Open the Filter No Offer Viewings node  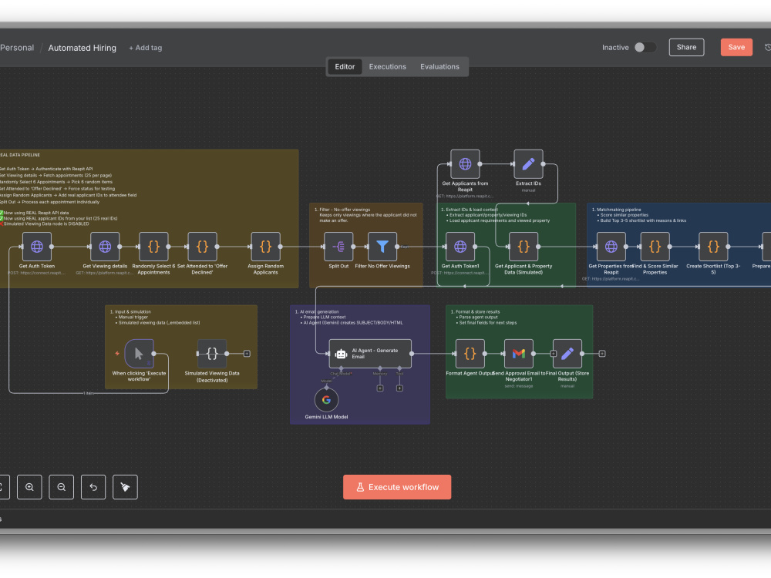[382, 247]
